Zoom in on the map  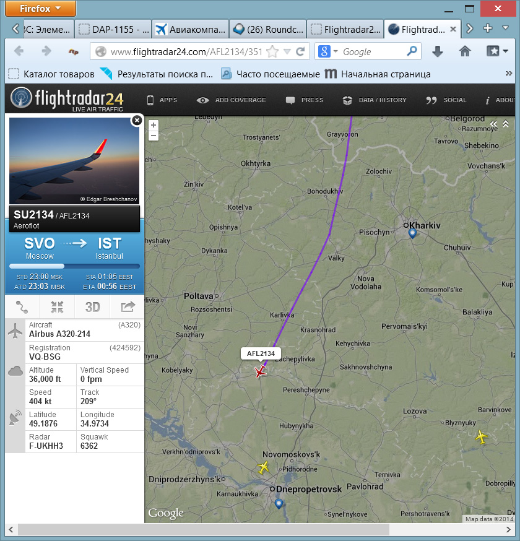[154, 125]
